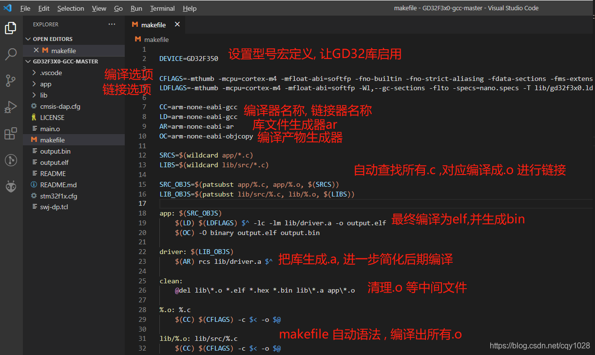This screenshot has height=355, width=595.
Task: Click the LDFLAGS=-mthumb line
Action: 376,88
